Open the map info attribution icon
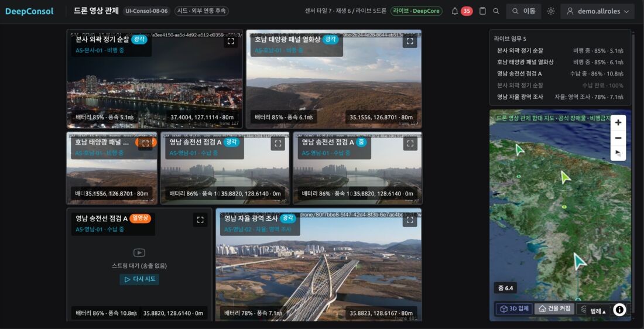This screenshot has width=644, height=329. point(619,310)
